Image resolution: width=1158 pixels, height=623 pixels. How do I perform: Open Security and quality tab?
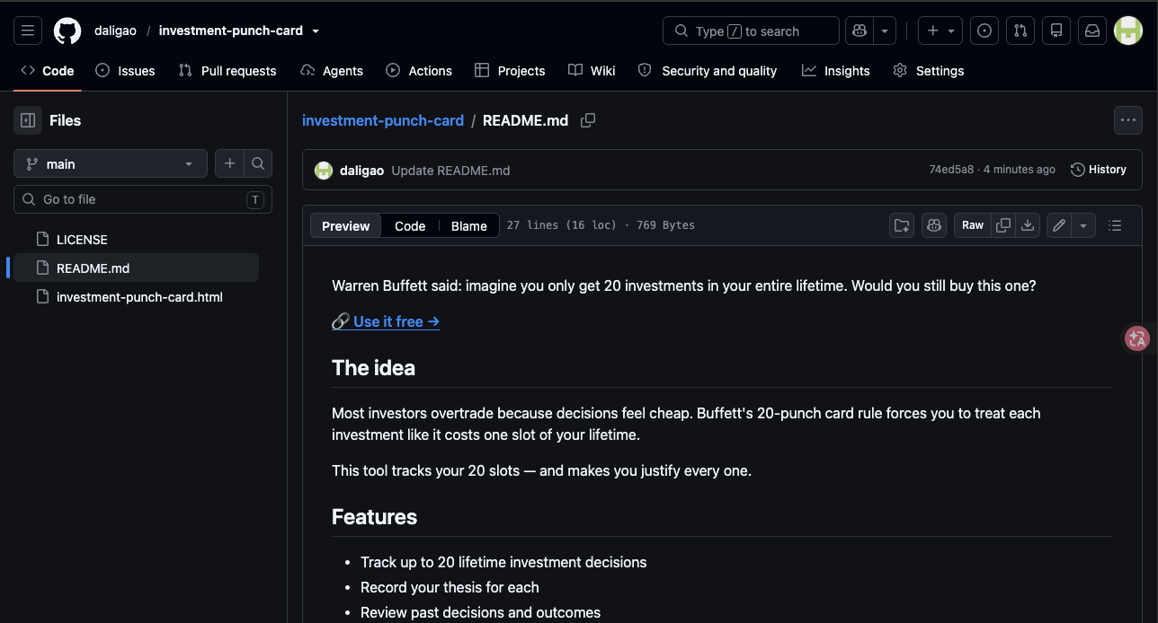(x=708, y=71)
